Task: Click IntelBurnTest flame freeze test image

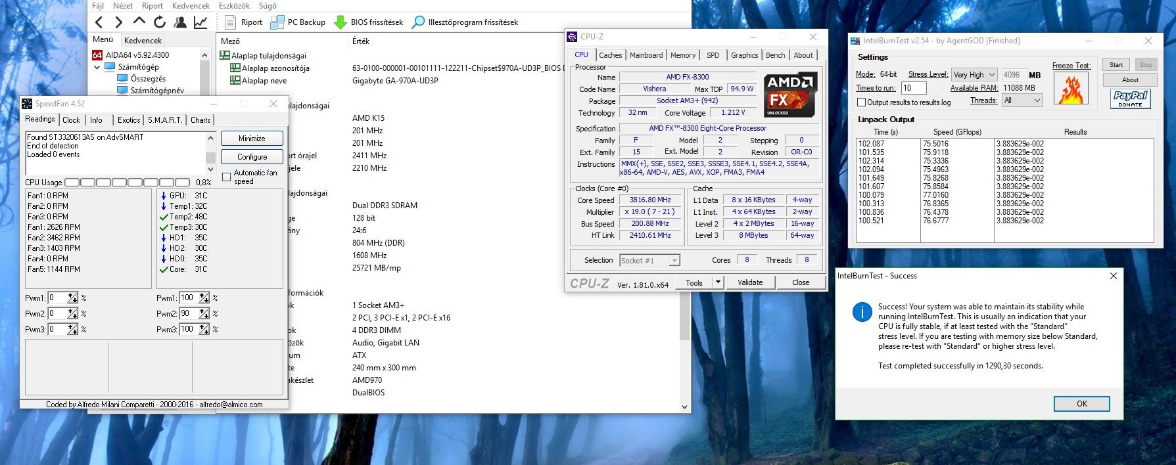Action: pyautogui.click(x=1071, y=88)
